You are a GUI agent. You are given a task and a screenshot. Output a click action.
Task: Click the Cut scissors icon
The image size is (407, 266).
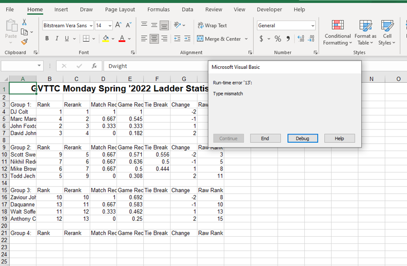[24, 22]
